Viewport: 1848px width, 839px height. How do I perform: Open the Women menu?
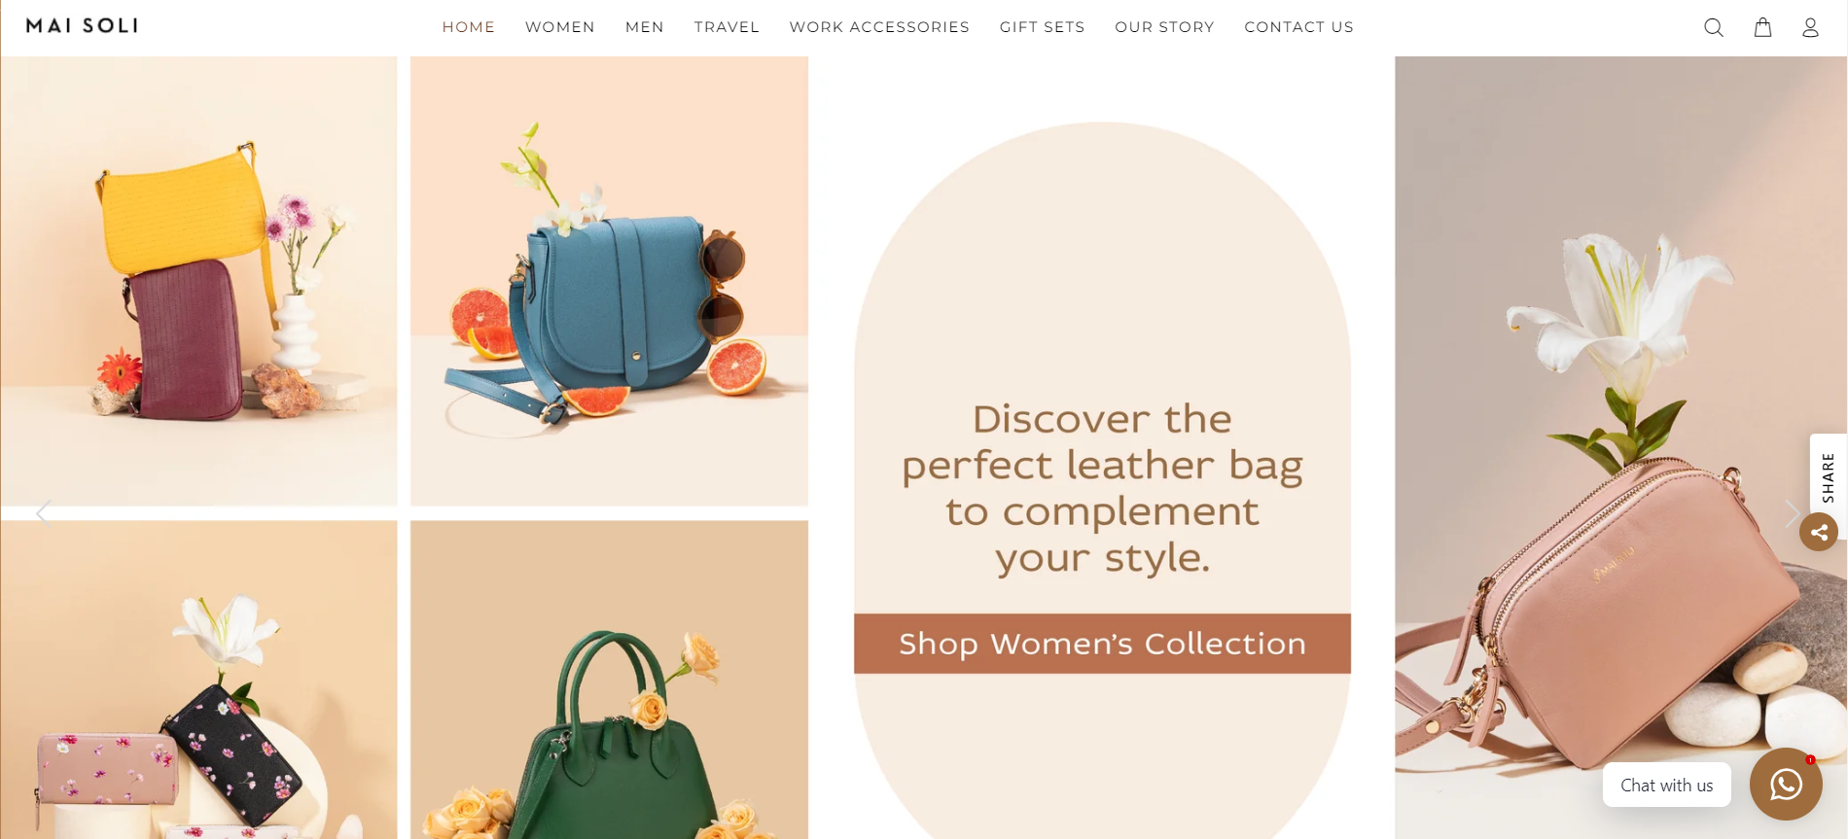[560, 27]
